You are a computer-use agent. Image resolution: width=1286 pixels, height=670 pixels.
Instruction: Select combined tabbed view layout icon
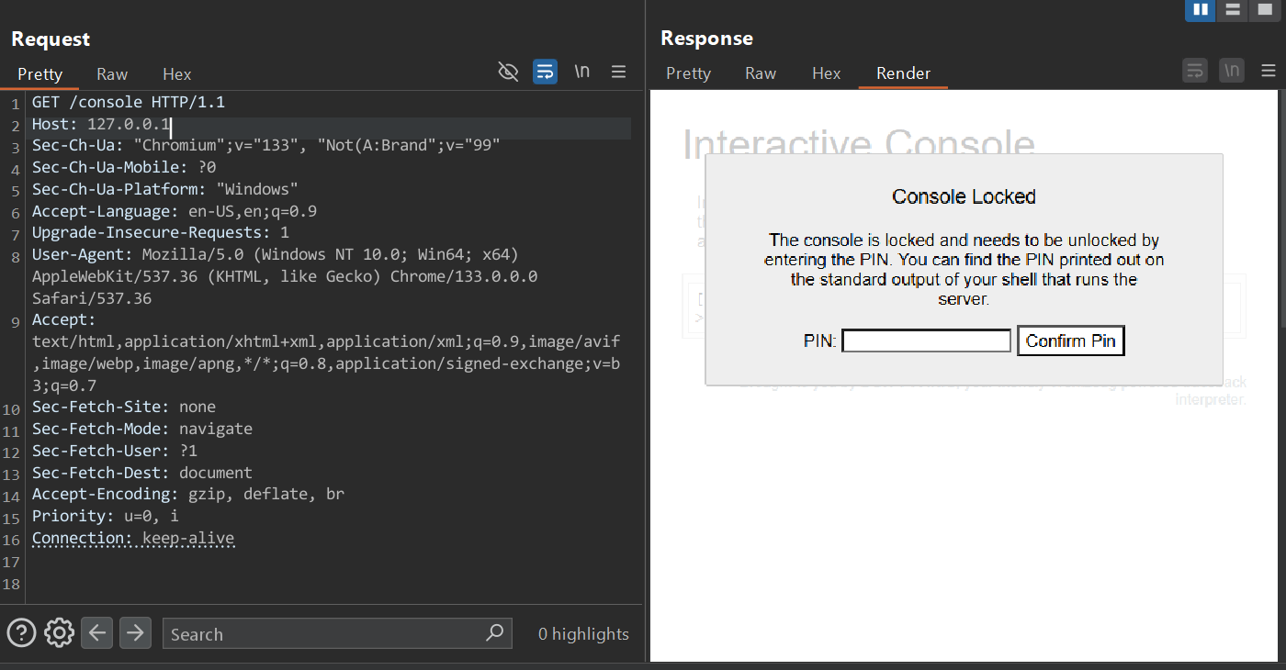(1266, 10)
